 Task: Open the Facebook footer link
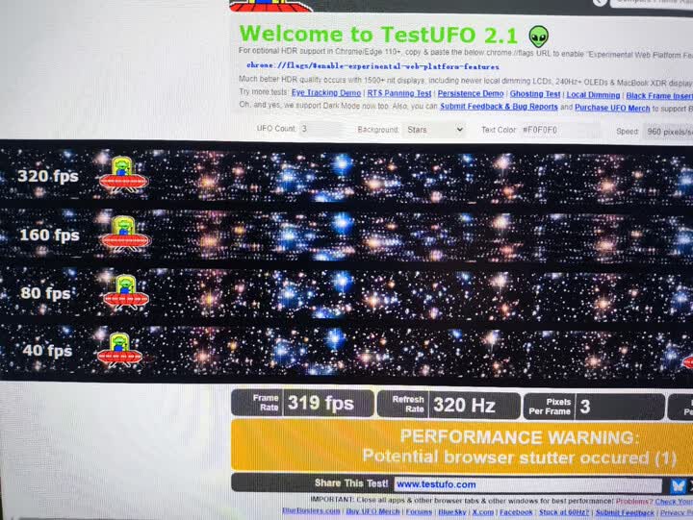[516, 512]
